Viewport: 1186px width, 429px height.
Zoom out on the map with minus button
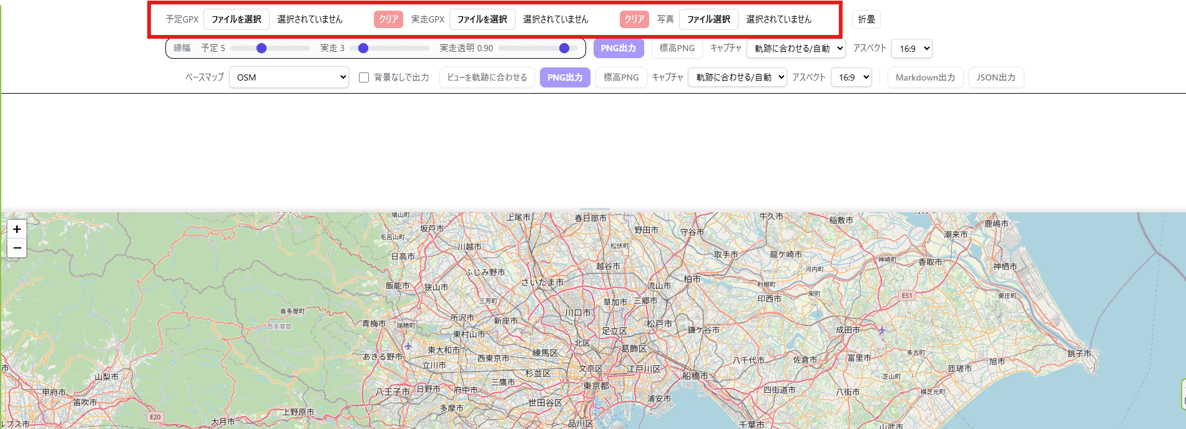[x=17, y=248]
